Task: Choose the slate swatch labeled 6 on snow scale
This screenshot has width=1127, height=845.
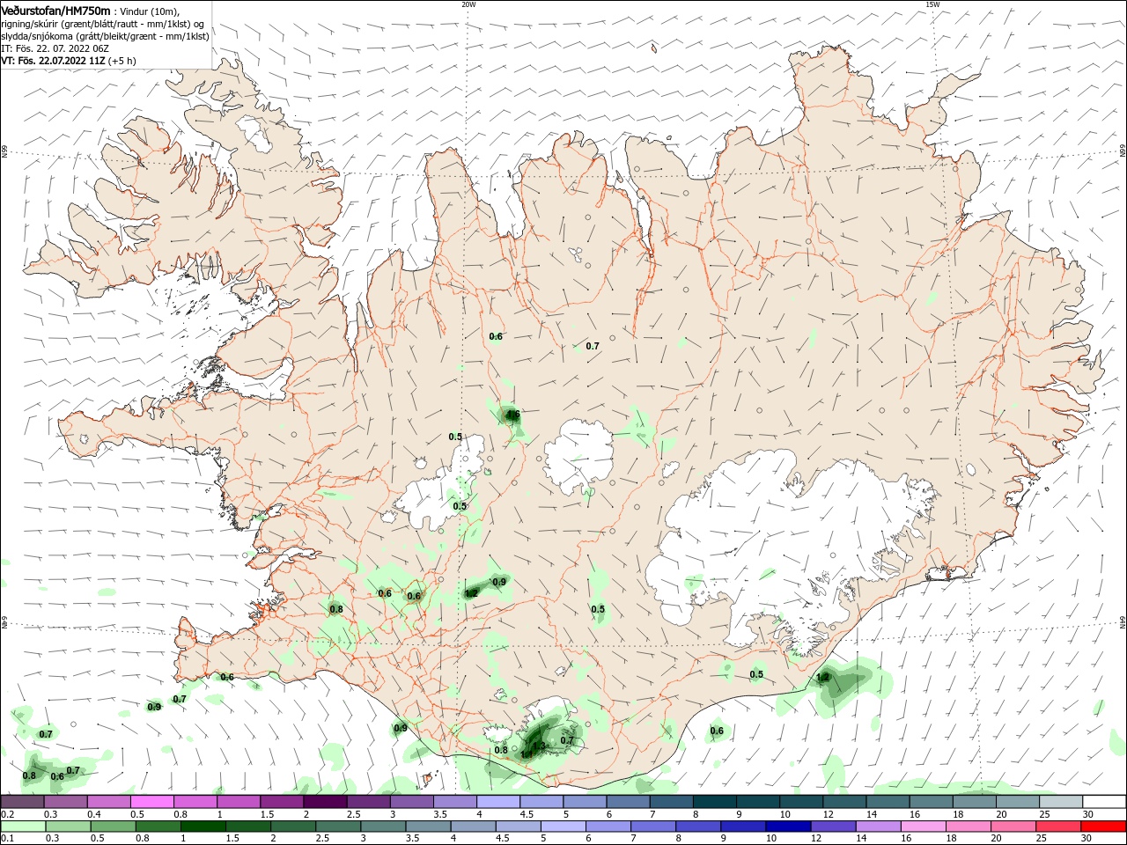Action: point(629,802)
